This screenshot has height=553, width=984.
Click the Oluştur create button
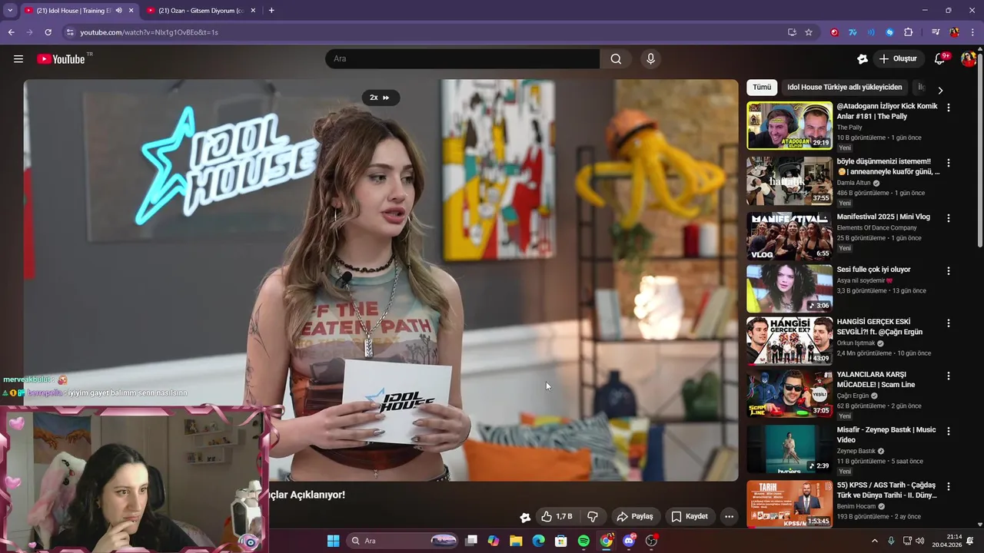coord(898,59)
